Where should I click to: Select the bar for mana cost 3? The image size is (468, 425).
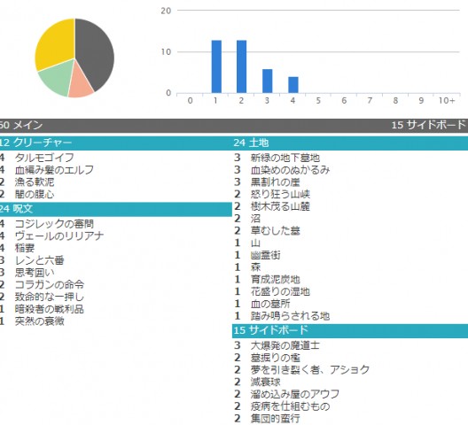267,81
